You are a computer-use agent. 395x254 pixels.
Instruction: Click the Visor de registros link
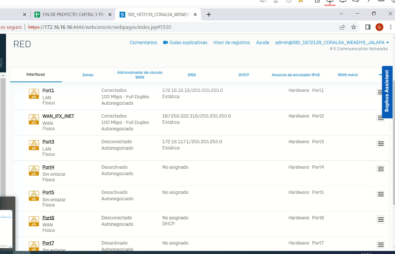232,43
